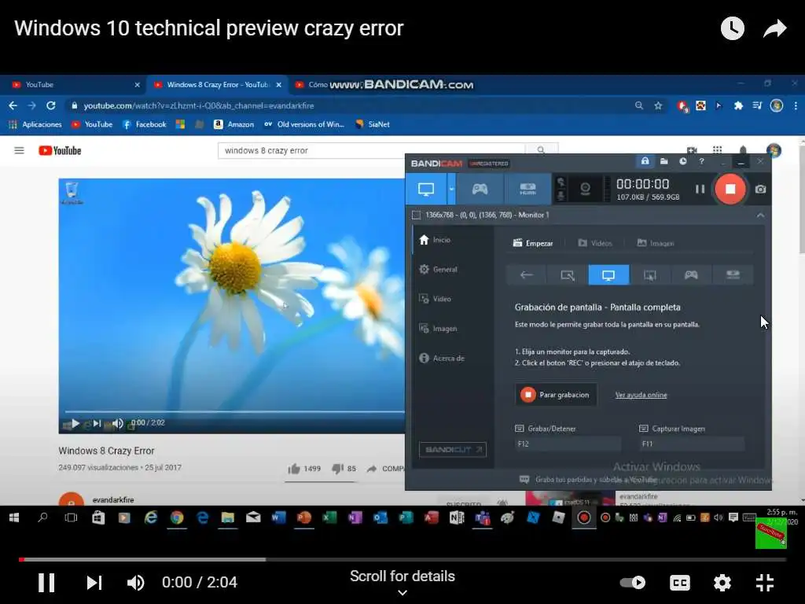Viewport: 805px width, 604px height.
Task: Open Ver ayuda online link
Action: 641,395
